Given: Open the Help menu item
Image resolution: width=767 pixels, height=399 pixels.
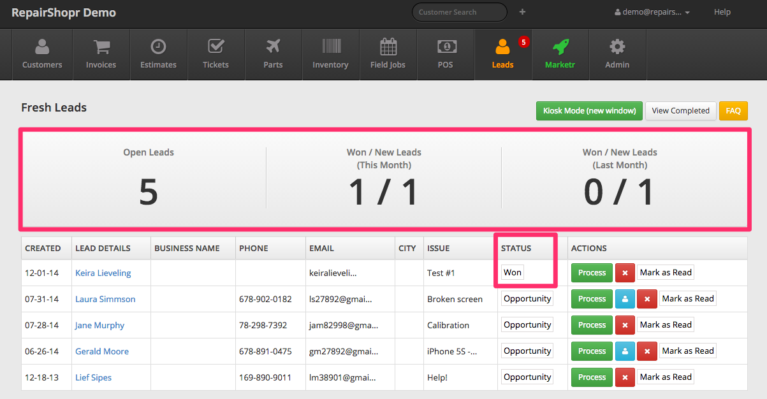Looking at the screenshot, I should click(722, 12).
